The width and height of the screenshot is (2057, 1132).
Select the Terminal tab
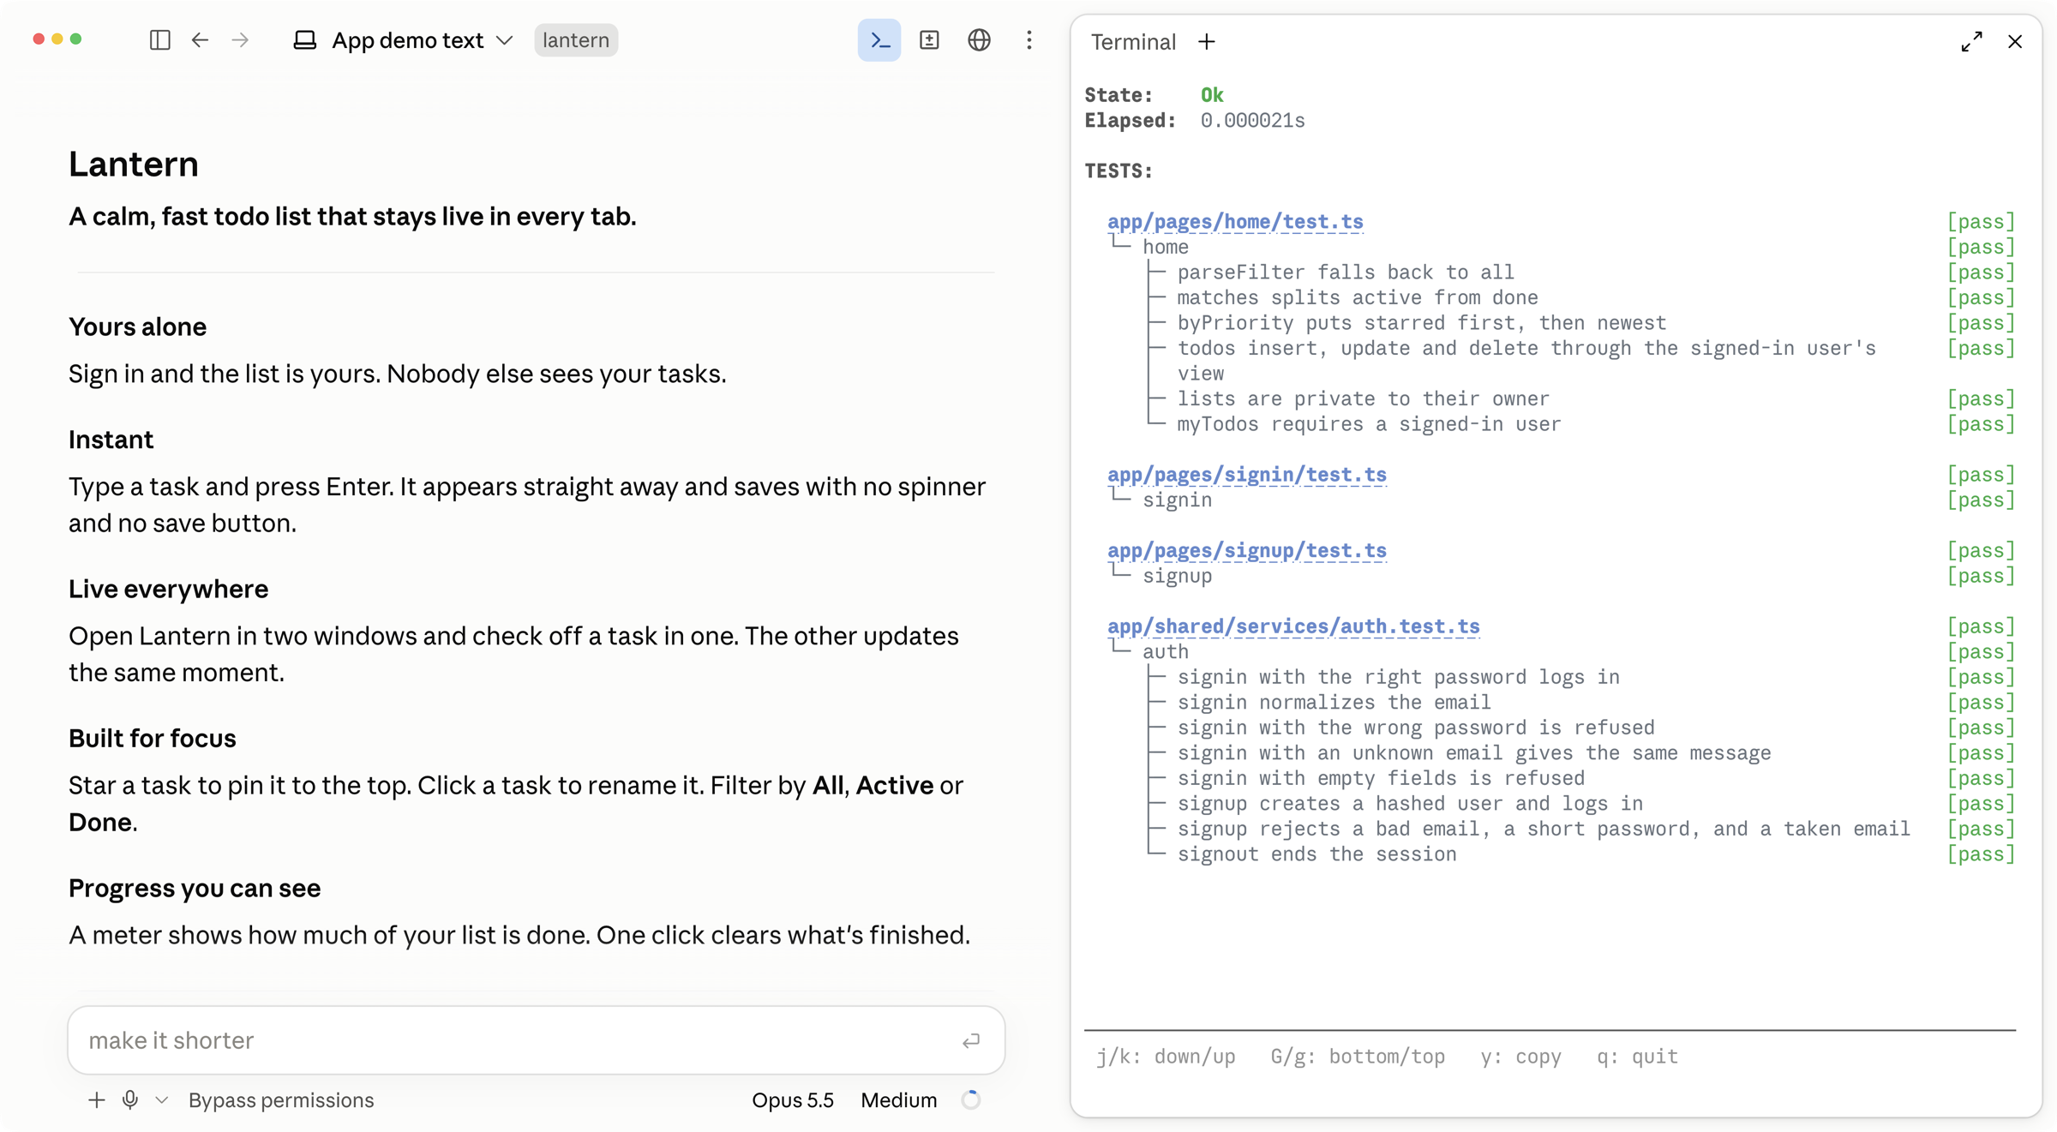pyautogui.click(x=1133, y=42)
